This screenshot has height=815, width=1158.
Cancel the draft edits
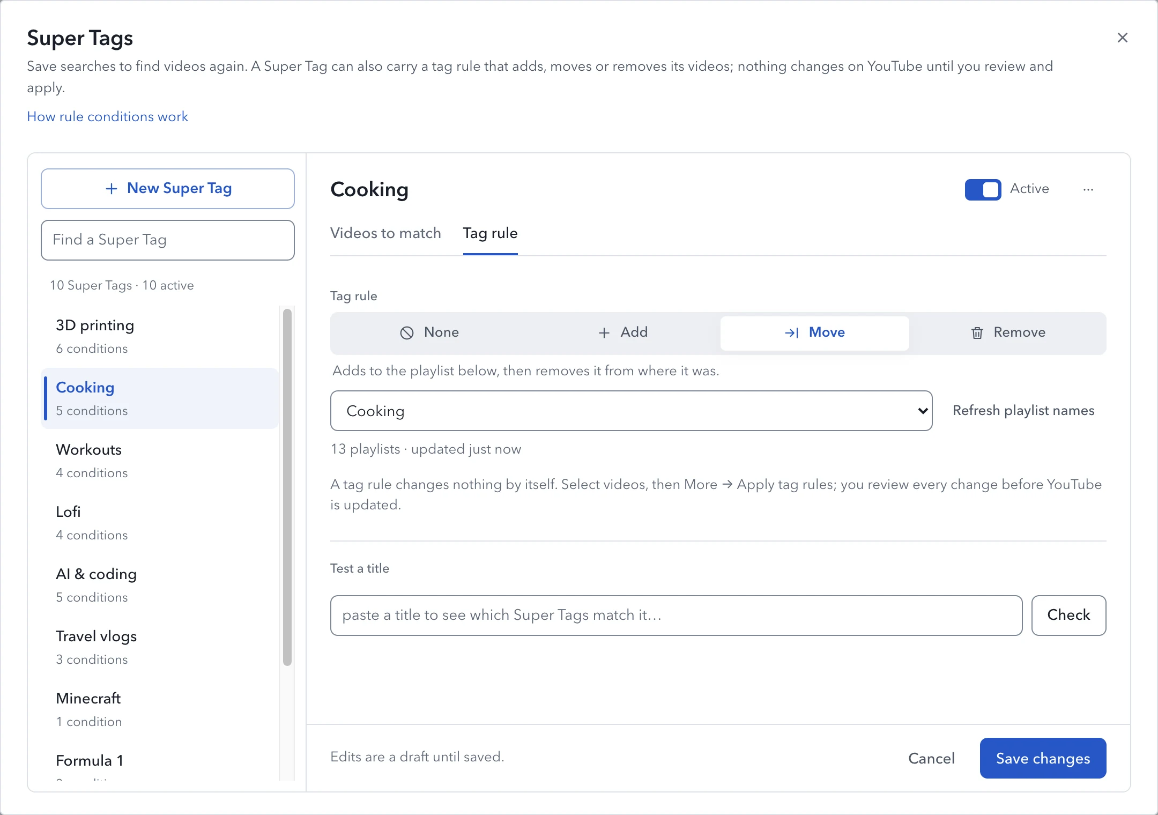931,758
